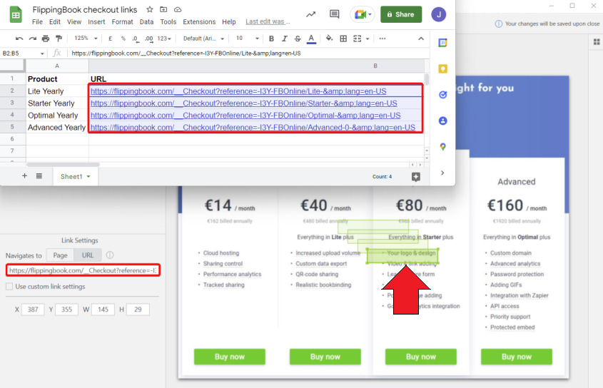Toggle italic formatting

(x=285, y=39)
